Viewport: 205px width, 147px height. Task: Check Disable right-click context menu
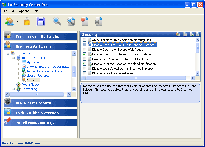(85, 73)
